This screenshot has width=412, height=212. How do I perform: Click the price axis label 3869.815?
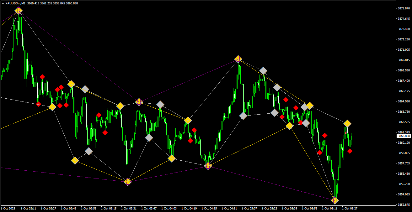coord(404,60)
